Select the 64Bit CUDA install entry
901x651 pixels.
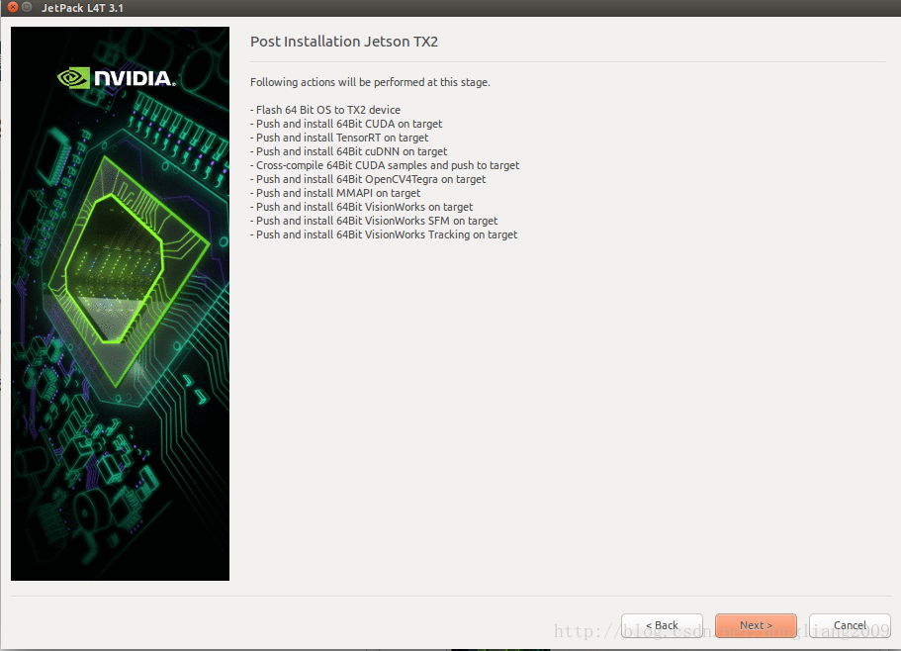click(x=346, y=124)
